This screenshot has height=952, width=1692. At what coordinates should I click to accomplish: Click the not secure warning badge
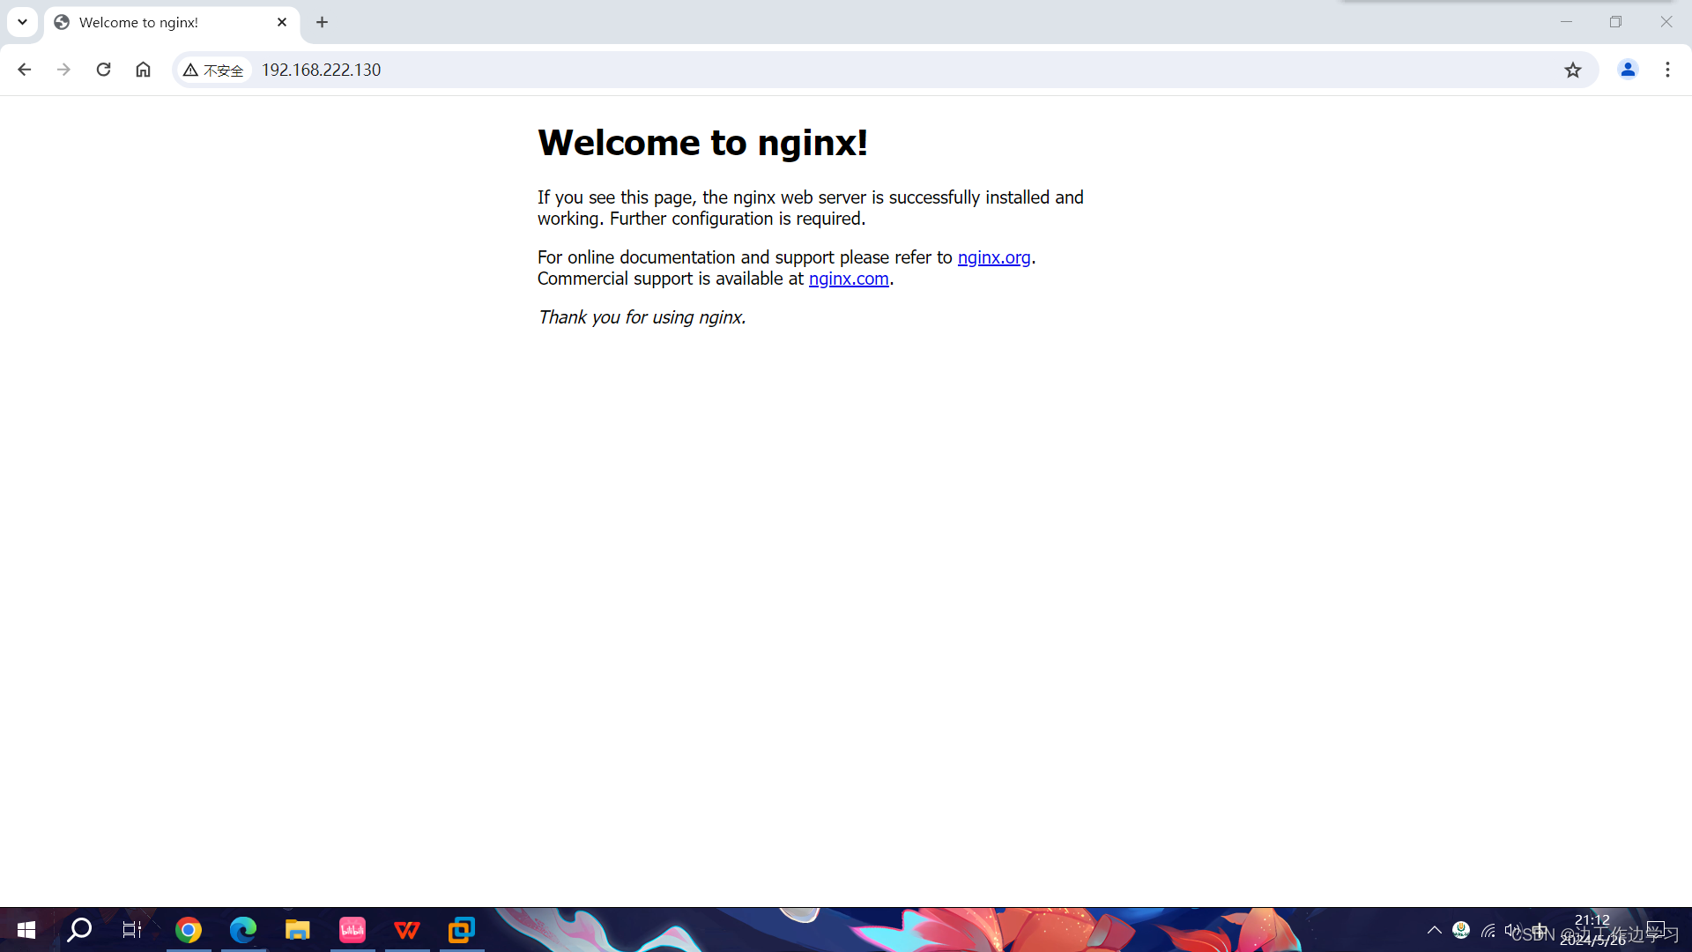[213, 70]
